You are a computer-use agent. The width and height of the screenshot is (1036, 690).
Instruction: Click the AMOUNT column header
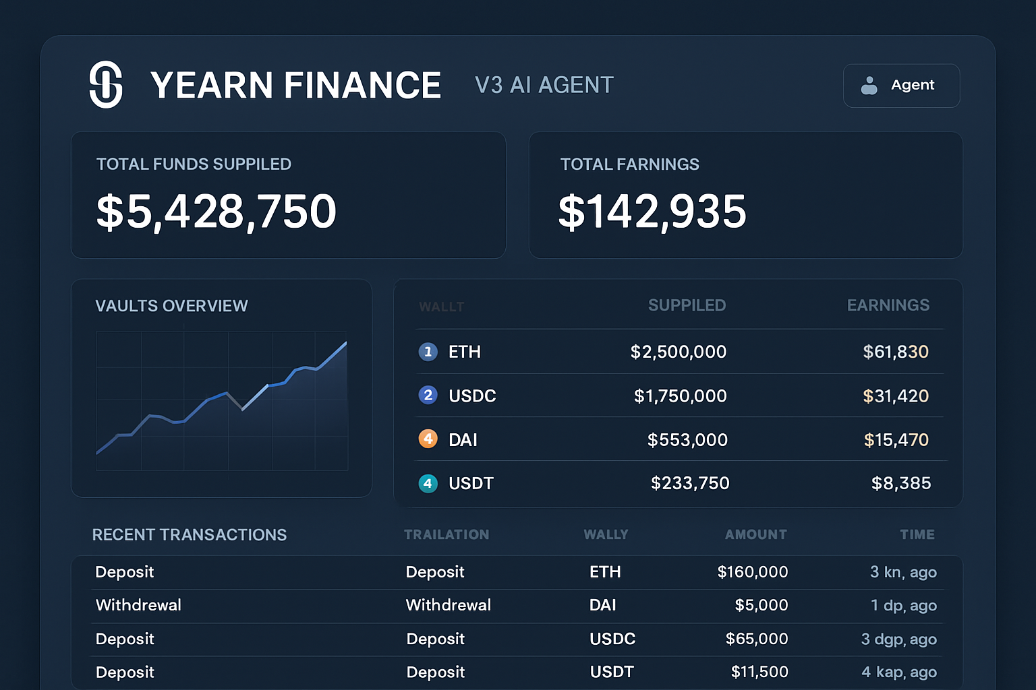[755, 534]
